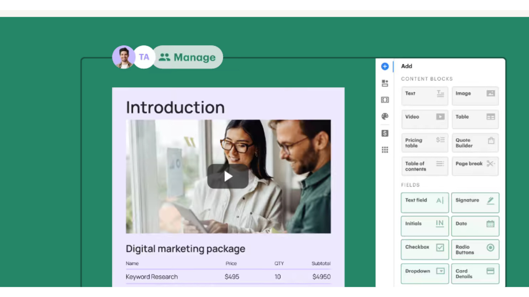This screenshot has width=529, height=297.
Task: Add a Text content block
Action: pyautogui.click(x=425, y=96)
